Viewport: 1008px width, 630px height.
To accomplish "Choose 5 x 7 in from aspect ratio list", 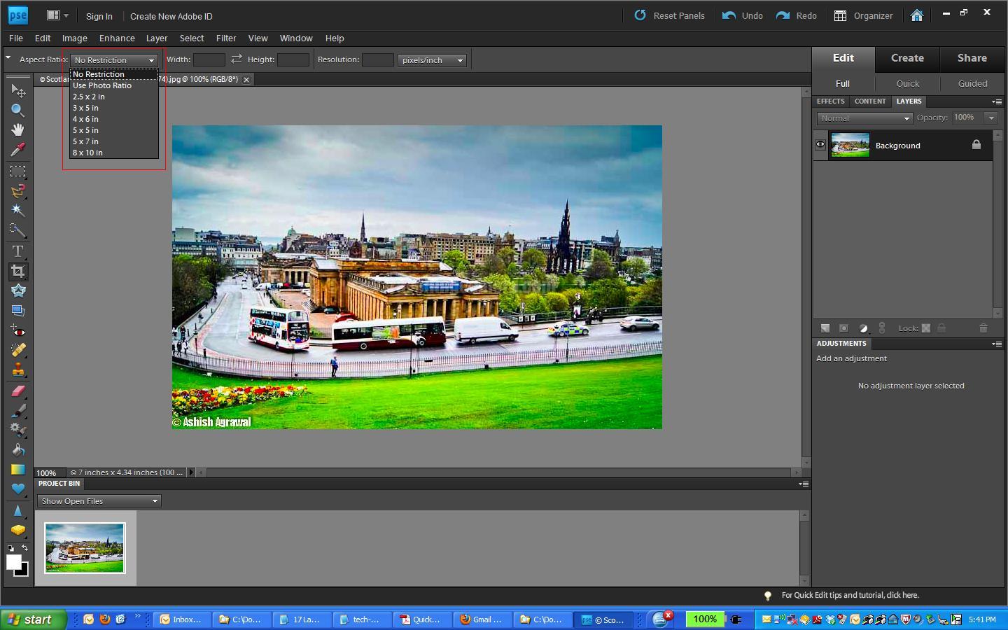I will pos(86,141).
